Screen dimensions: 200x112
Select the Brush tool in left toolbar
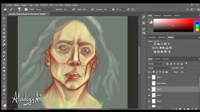click(4, 49)
